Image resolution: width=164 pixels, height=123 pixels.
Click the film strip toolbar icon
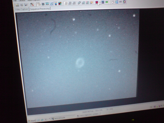tap(47, 4)
